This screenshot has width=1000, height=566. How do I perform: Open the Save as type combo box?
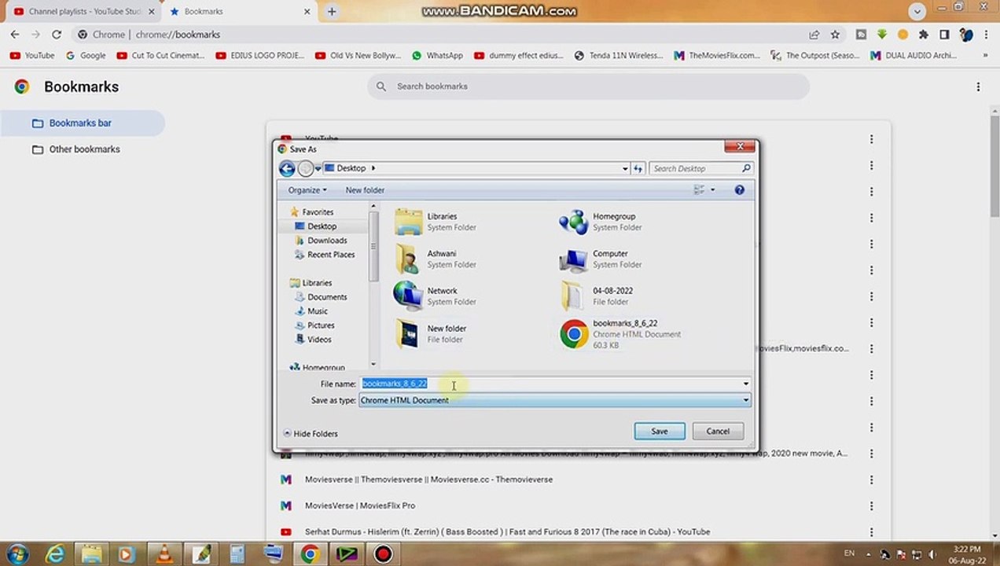click(555, 400)
